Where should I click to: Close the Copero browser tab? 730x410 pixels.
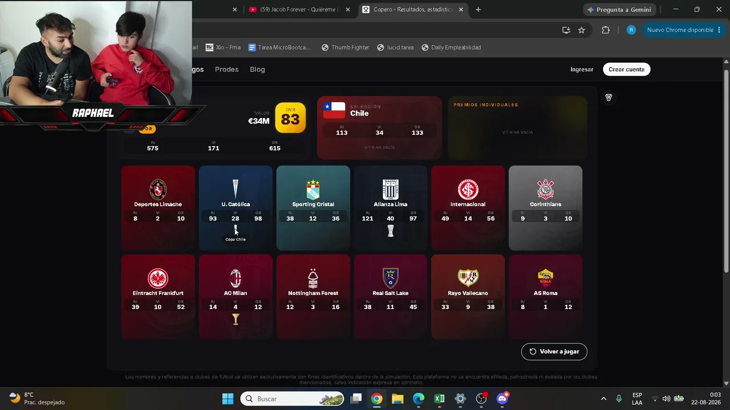461,10
